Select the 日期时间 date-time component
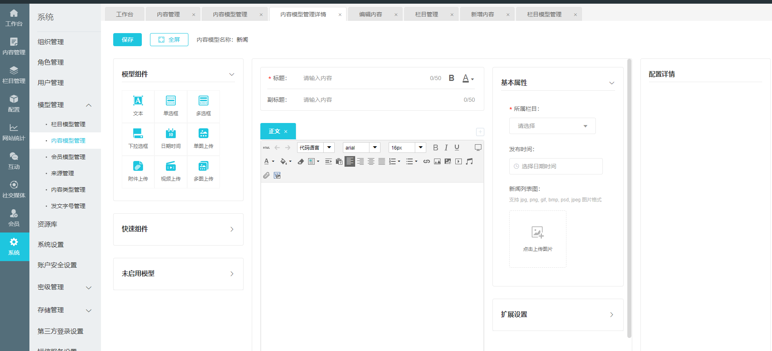The image size is (772, 351). coord(171,139)
